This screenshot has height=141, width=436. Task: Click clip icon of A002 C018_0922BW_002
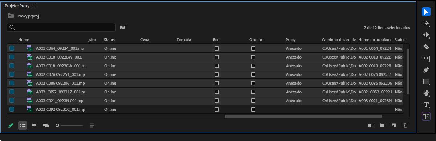pyautogui.click(x=29, y=57)
